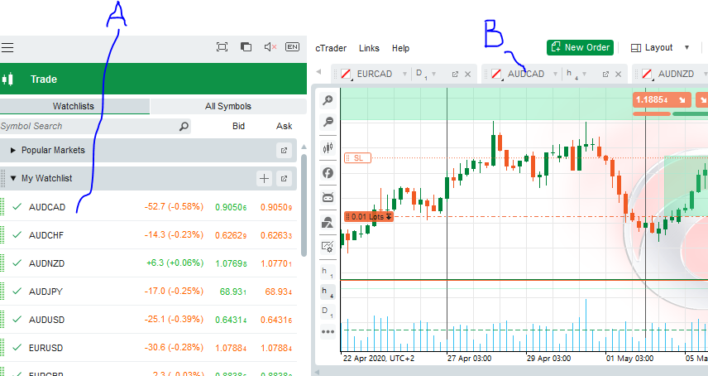Click the New Order button
Image resolution: width=708 pixels, height=376 pixels.
point(579,47)
